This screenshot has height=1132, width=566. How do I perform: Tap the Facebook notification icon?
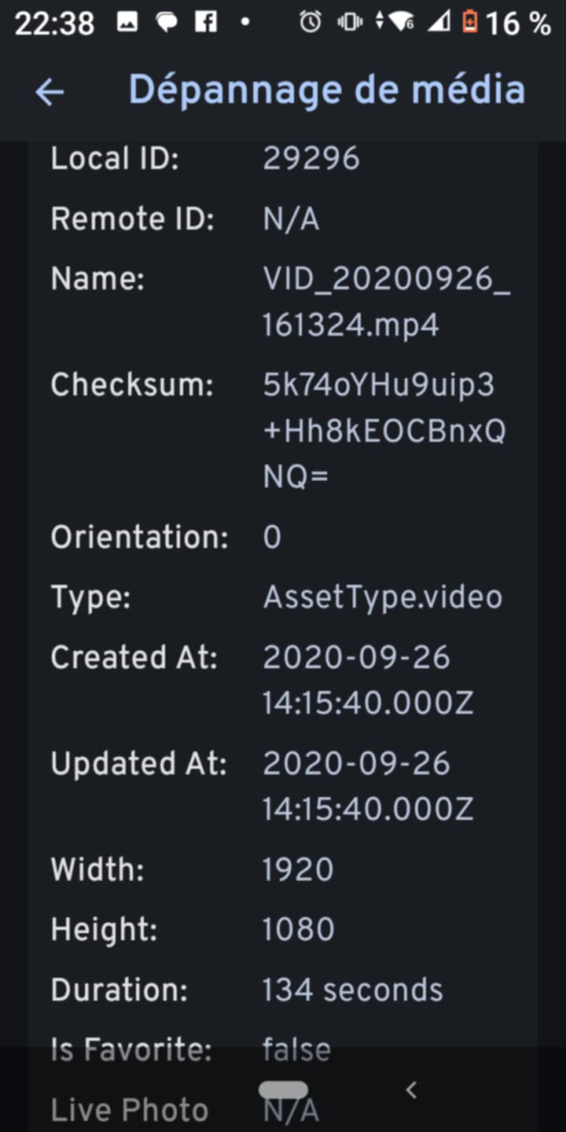point(205,22)
